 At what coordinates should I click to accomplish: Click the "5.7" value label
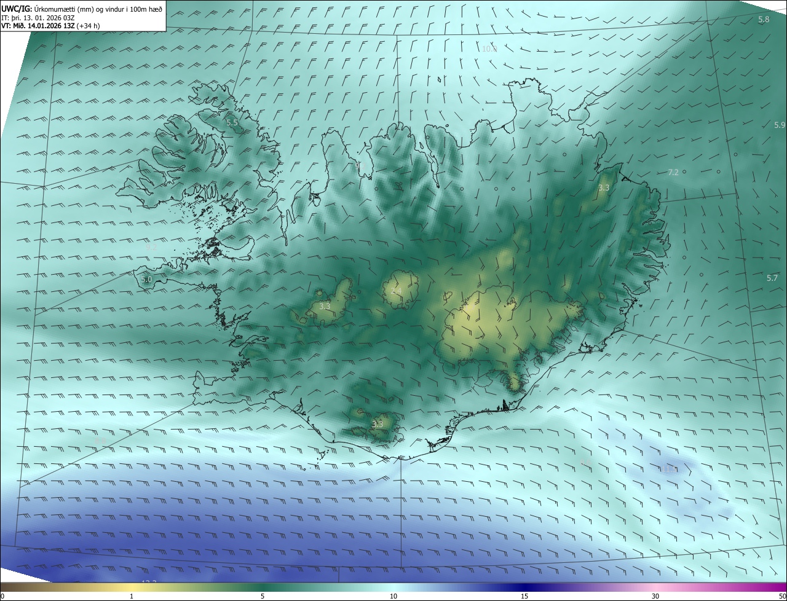(772, 278)
